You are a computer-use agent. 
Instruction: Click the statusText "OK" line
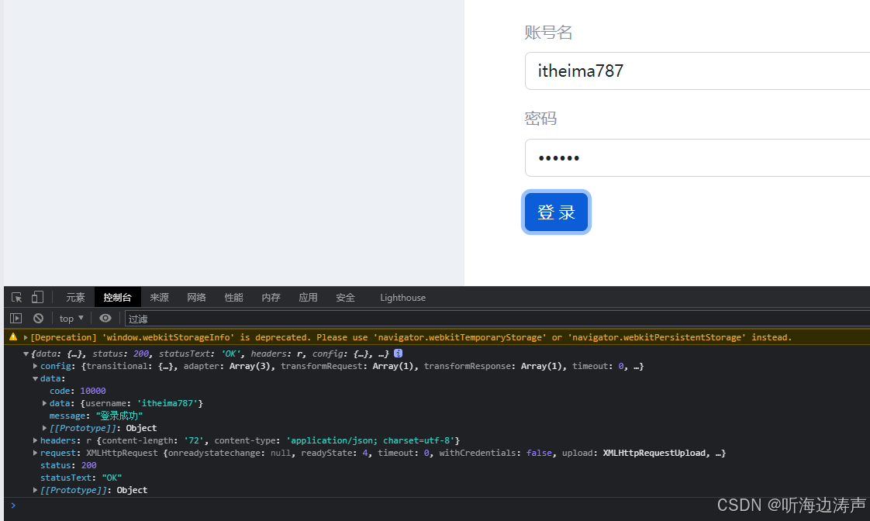click(81, 478)
